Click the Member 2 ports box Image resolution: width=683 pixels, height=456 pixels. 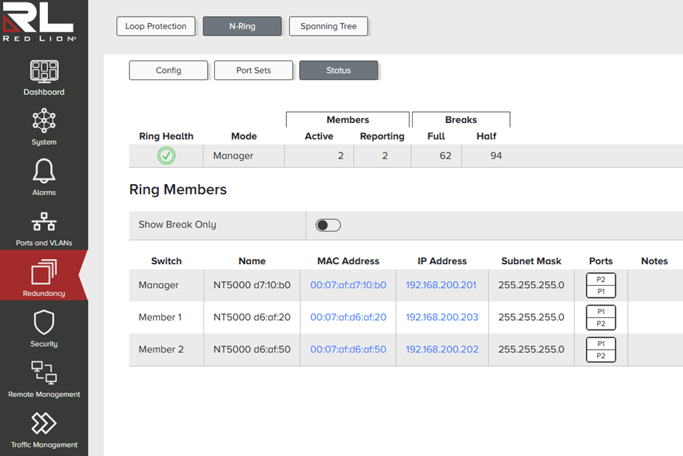pyautogui.click(x=601, y=349)
